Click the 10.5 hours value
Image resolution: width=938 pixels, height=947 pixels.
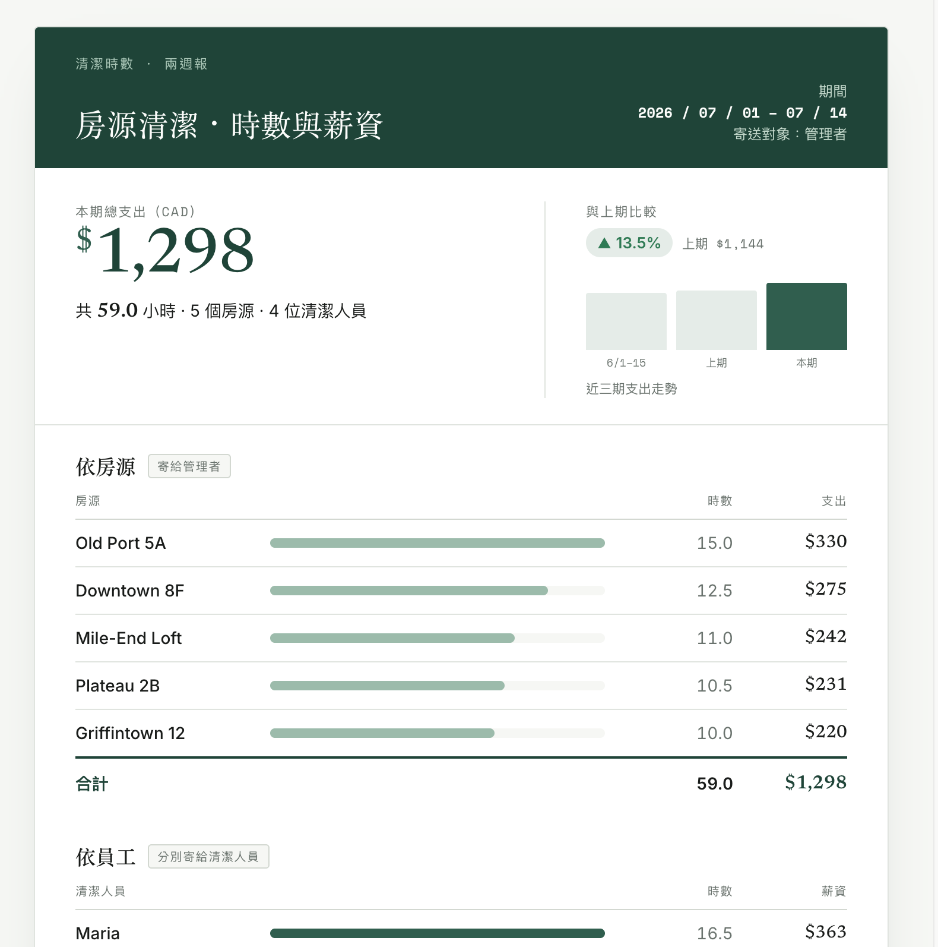click(715, 686)
